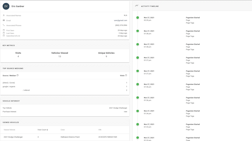Select the 01:34 pm timeline dot

coord(138,111)
